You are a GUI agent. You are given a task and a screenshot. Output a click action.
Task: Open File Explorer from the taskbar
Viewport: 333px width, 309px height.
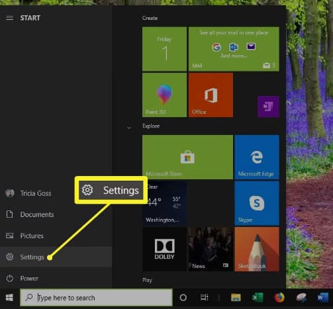coord(236,298)
